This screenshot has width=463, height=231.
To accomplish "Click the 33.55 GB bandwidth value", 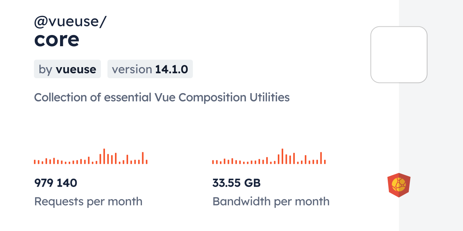I will [x=236, y=183].
